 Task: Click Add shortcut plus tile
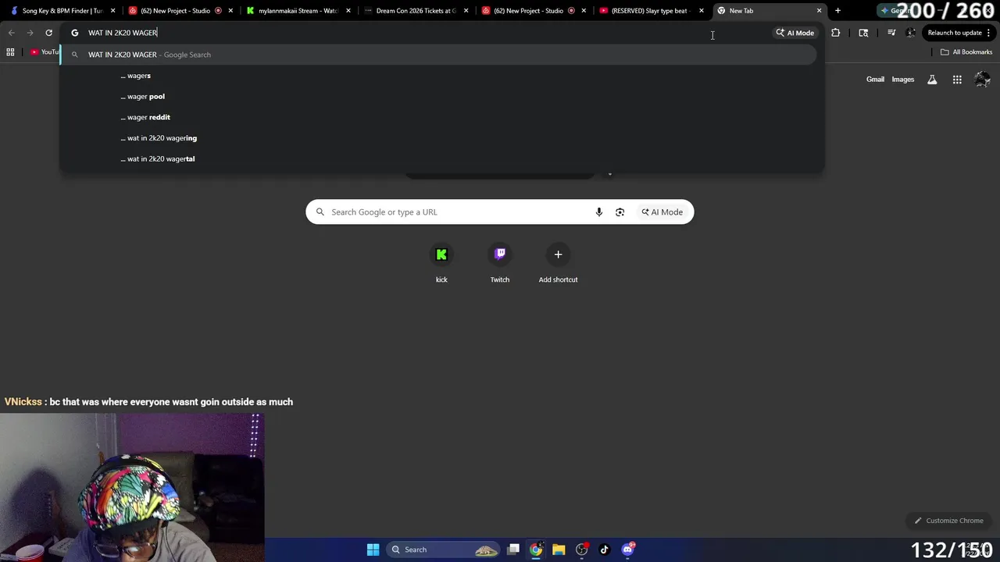pyautogui.click(x=558, y=263)
